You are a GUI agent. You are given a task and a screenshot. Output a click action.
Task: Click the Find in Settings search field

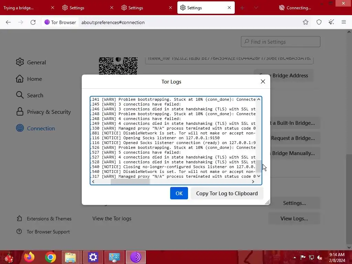[x=280, y=42]
